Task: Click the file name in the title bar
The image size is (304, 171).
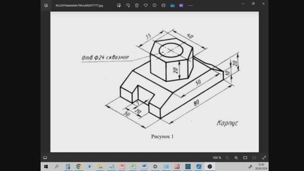Action: [x=79, y=5]
